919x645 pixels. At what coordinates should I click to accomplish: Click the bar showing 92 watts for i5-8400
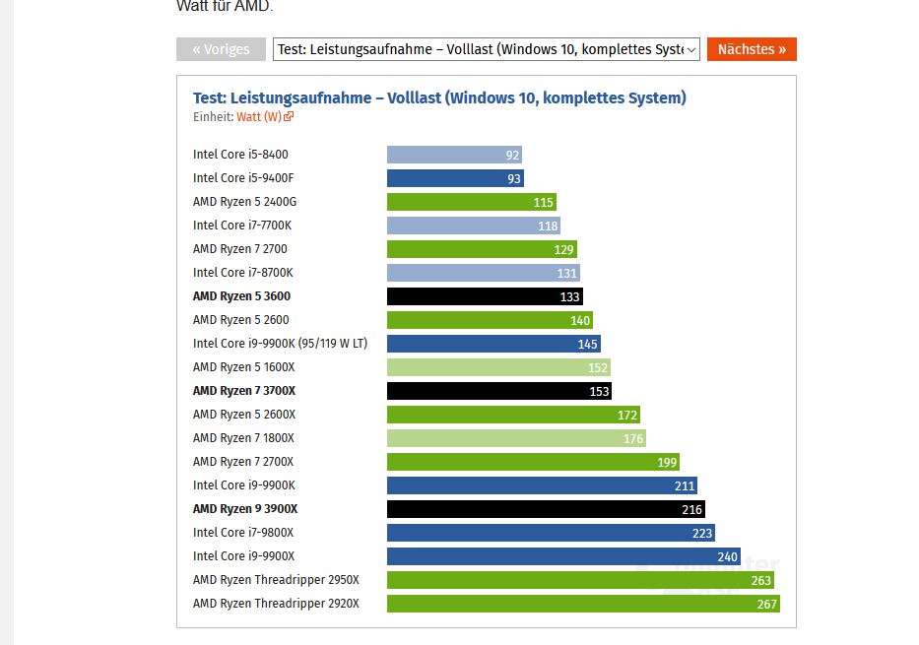[453, 155]
